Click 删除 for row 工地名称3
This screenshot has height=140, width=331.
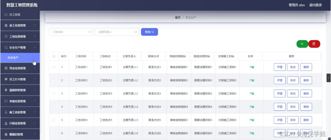click(306, 94)
